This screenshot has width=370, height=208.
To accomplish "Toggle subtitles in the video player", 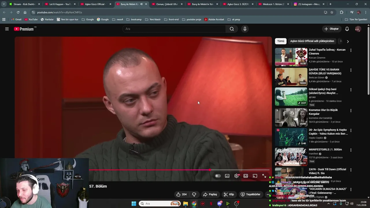I will tap(227, 176).
